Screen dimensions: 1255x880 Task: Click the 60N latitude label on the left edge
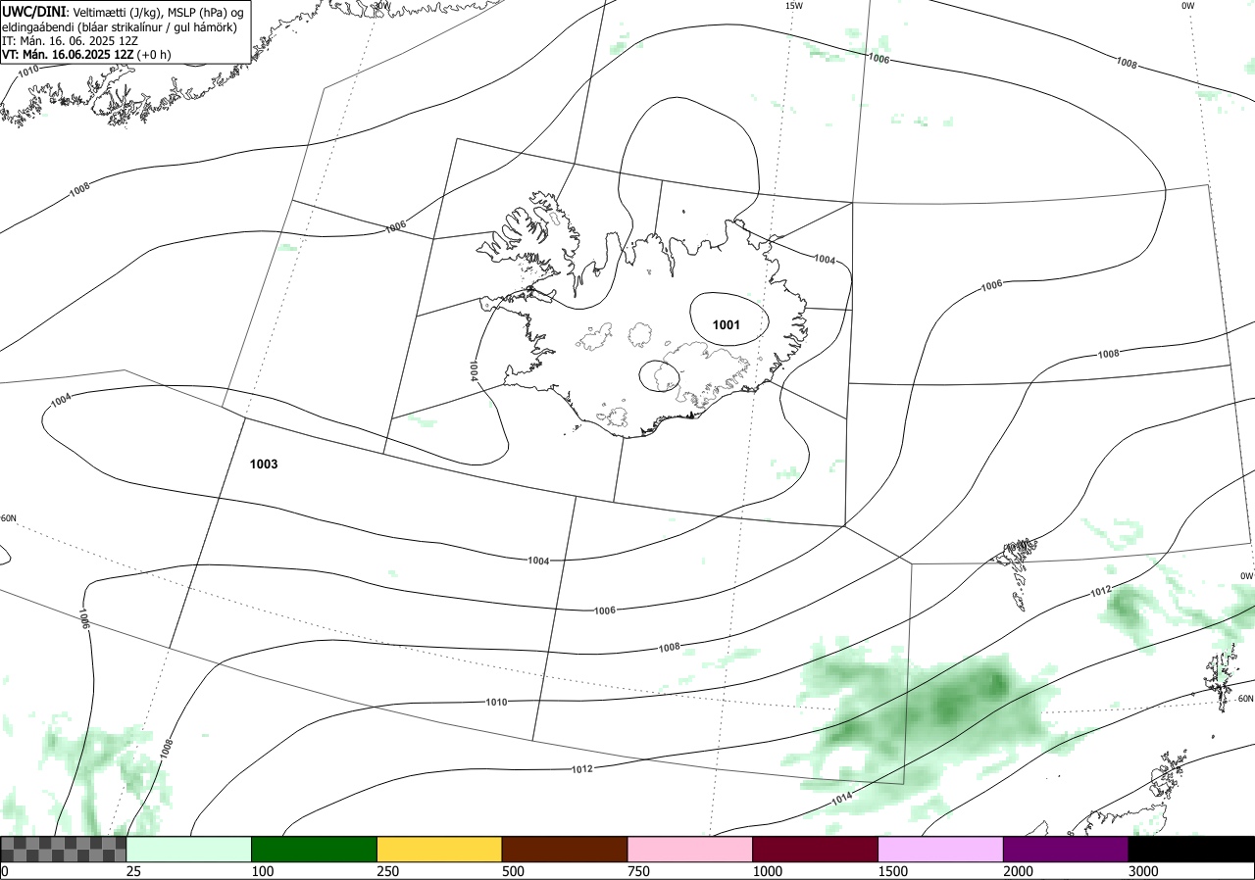click(x=9, y=518)
